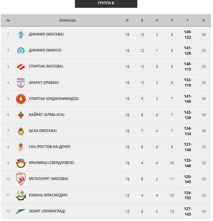
Task: Click the О points column header
Action: (204, 20)
